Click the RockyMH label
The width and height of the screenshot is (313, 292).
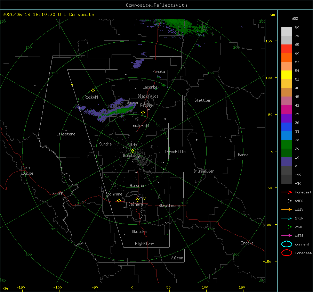click(92, 97)
